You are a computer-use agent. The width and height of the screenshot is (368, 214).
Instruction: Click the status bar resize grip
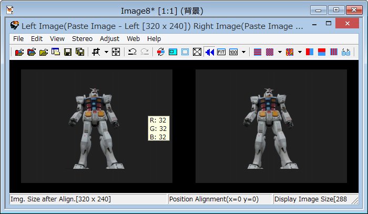pos(355,201)
